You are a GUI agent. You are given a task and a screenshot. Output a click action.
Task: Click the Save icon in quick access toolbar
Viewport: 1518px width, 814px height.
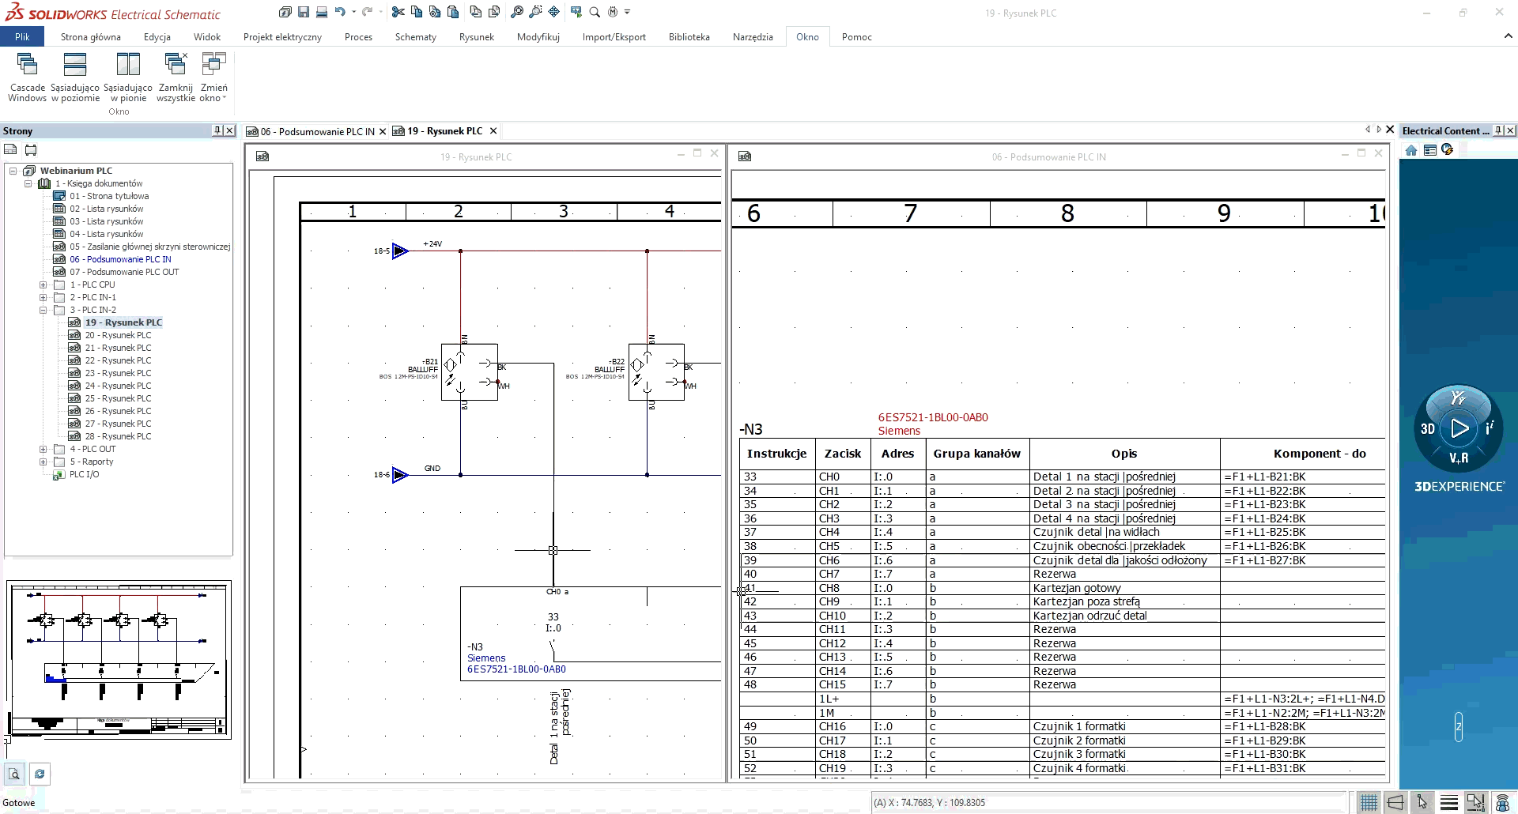pos(304,12)
